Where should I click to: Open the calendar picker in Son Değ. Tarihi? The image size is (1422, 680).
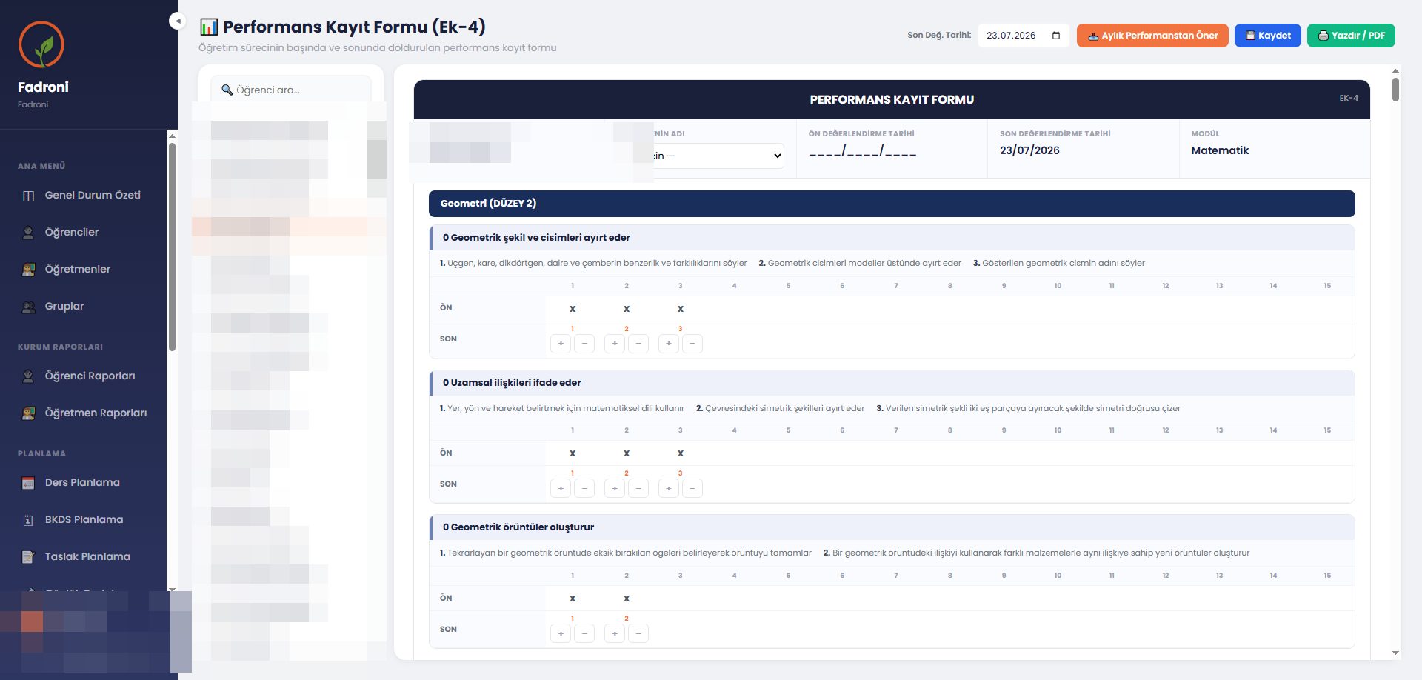tap(1056, 36)
